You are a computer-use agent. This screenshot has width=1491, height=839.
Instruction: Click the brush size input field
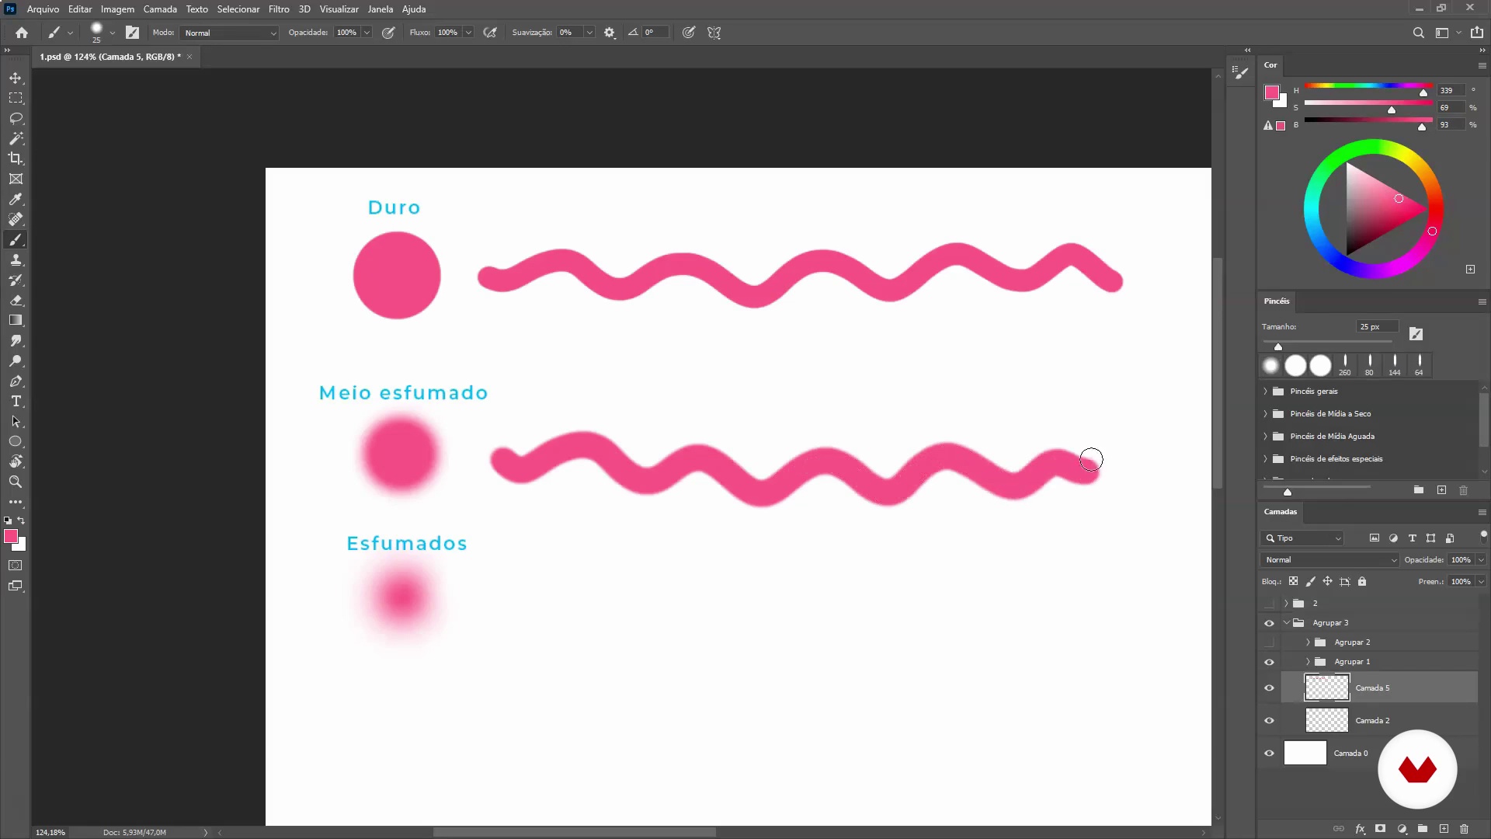[x=1376, y=327]
